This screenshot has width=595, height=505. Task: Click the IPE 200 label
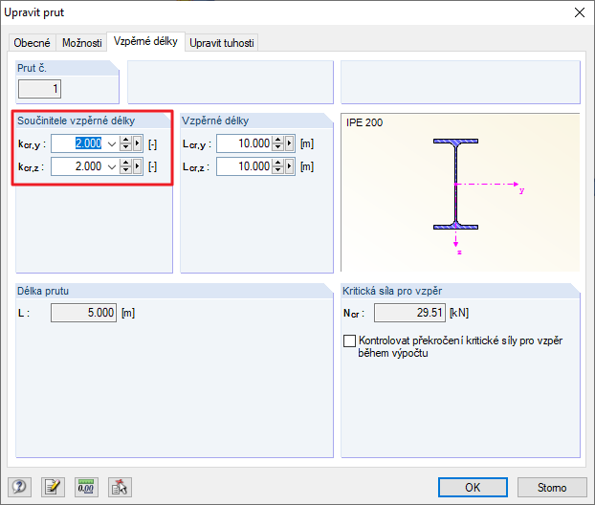[364, 122]
